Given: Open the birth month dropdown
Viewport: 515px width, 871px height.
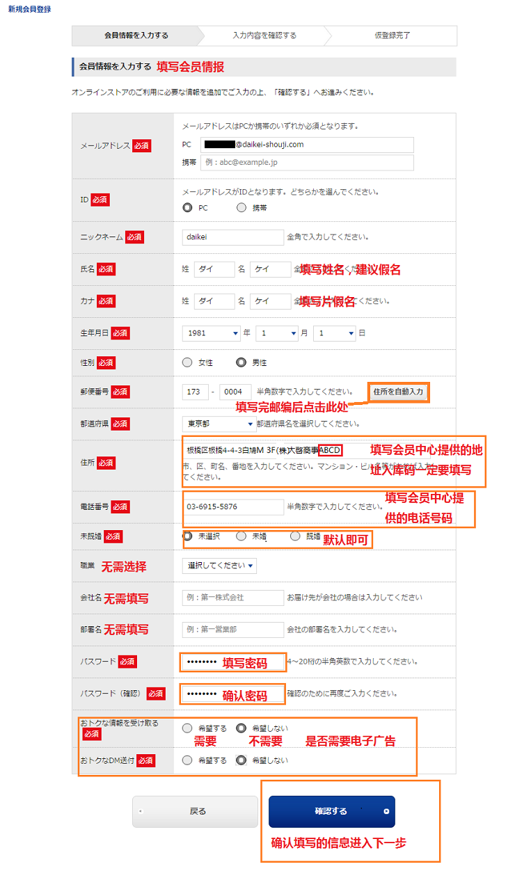Looking at the screenshot, I should pos(276,333).
